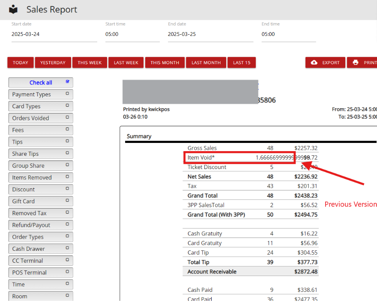The height and width of the screenshot is (306, 377).
Task: Select the Order Types report section
Action: [x=41, y=237]
